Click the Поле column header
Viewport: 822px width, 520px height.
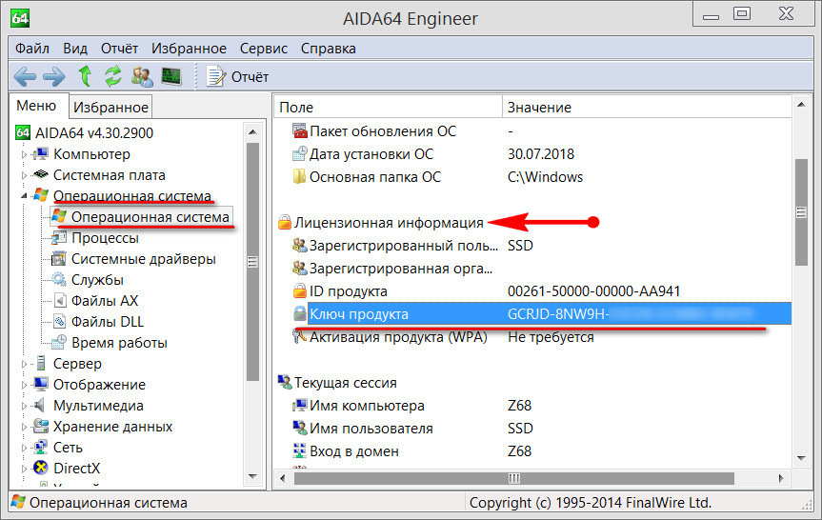pos(296,108)
